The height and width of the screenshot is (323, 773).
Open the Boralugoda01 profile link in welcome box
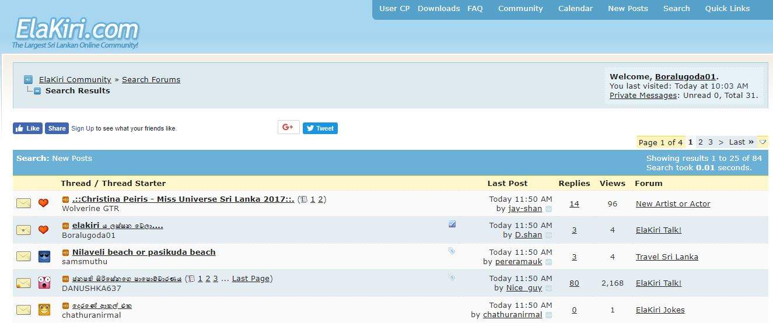pyautogui.click(x=685, y=76)
